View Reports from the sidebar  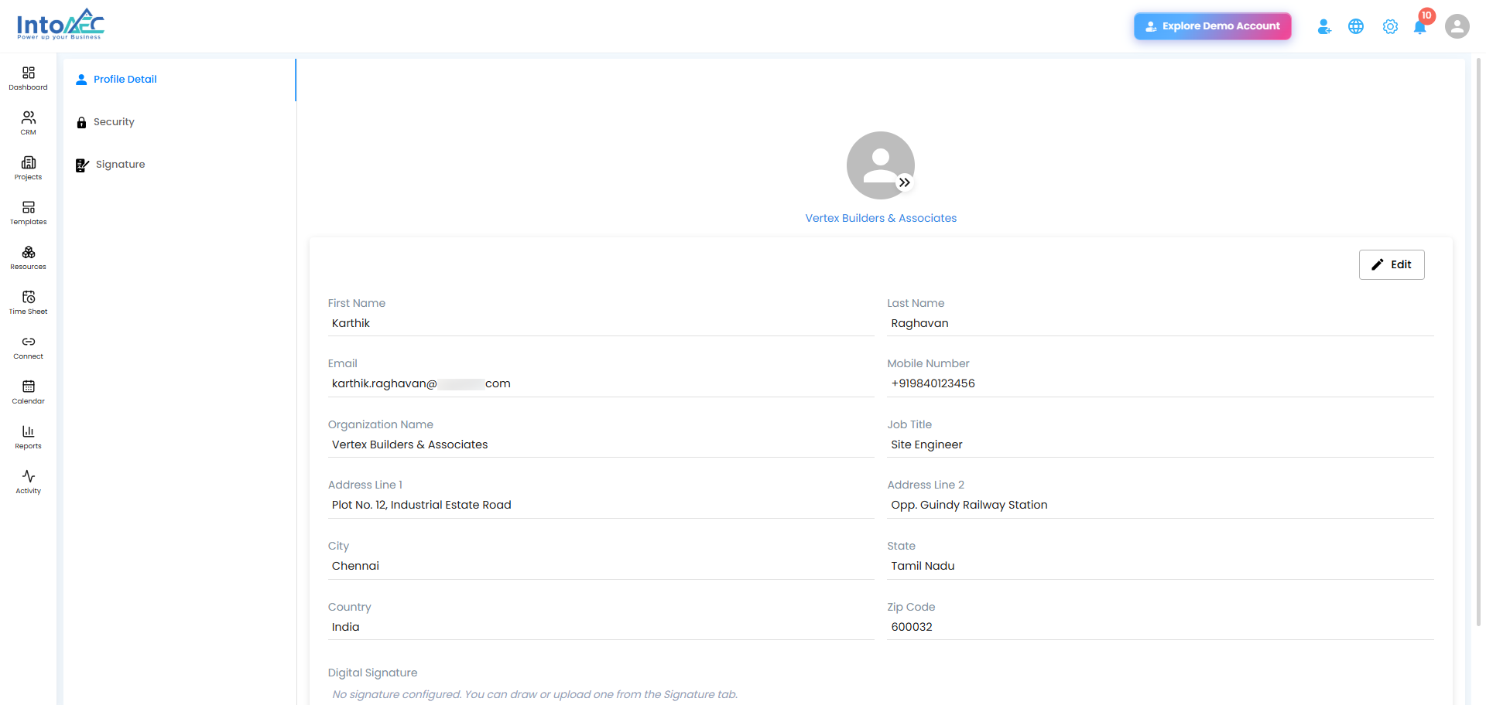click(x=28, y=438)
